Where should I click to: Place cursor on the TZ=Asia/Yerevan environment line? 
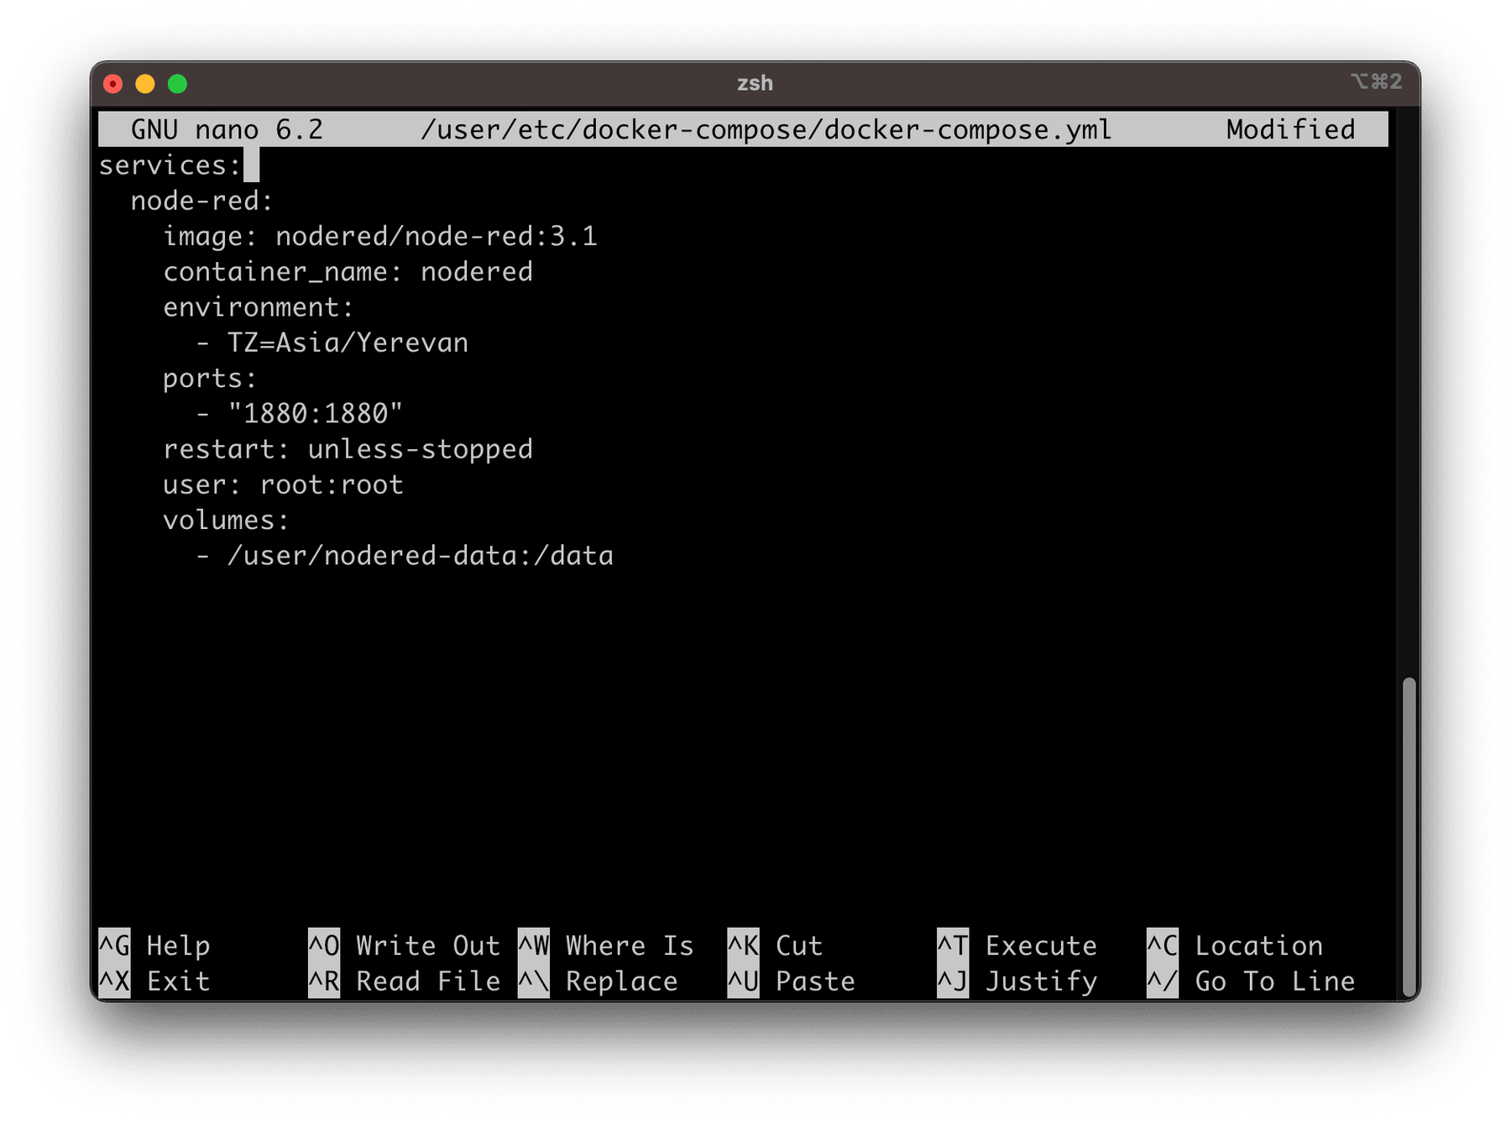tap(332, 342)
